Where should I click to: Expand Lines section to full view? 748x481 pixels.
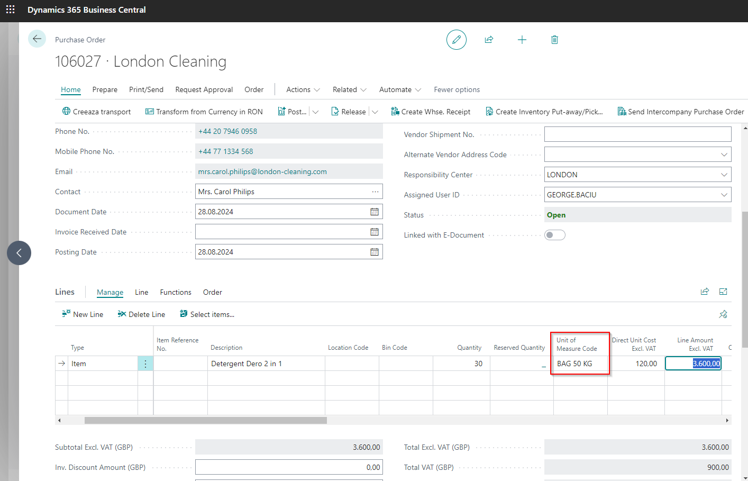tap(723, 292)
